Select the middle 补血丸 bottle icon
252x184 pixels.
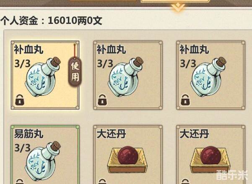coord(125,77)
